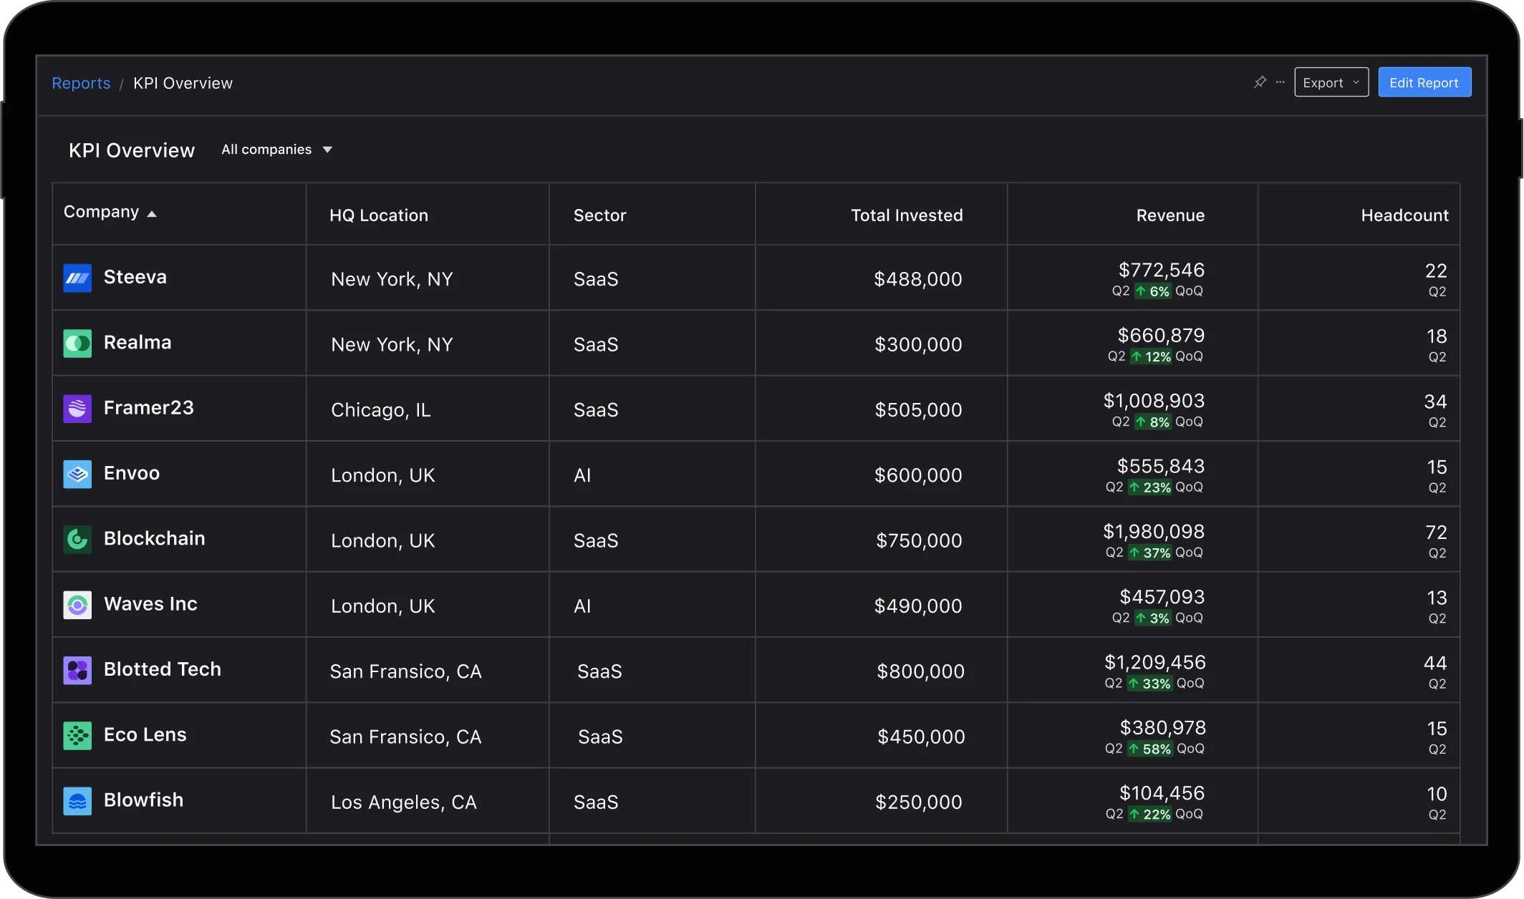Click the Realma company logo icon
Image resolution: width=1524 pixels, height=899 pixels.
77,344
